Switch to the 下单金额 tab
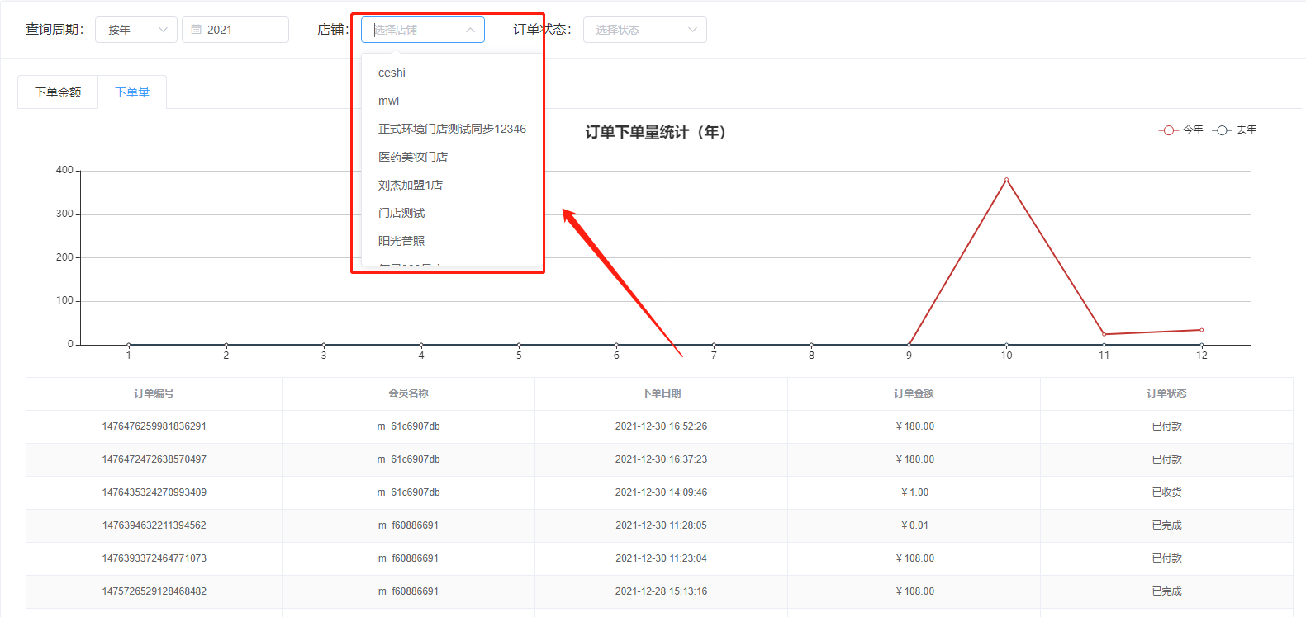The image size is (1306, 617). pyautogui.click(x=58, y=92)
